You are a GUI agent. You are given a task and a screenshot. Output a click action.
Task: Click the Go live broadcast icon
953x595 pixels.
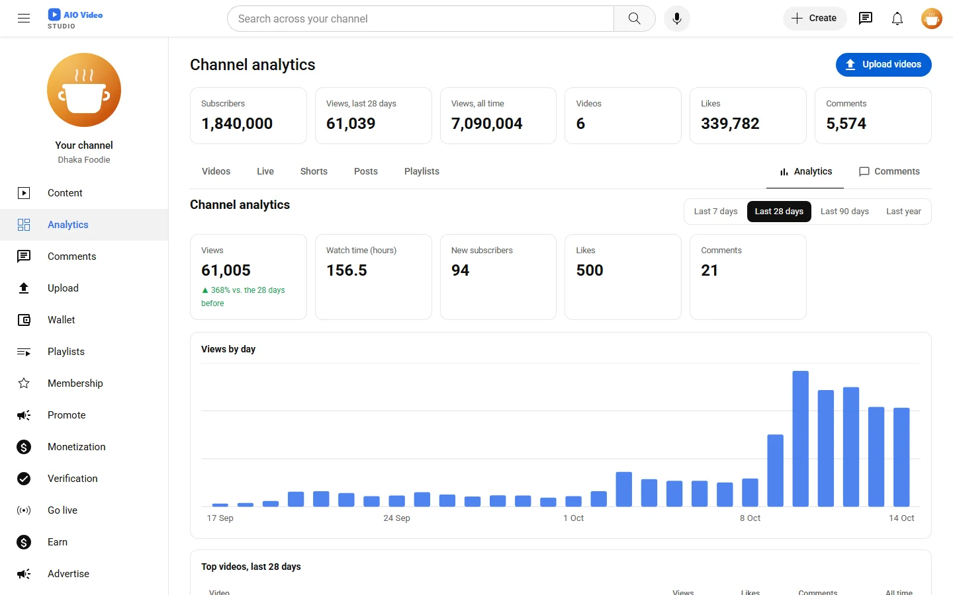[24, 510]
